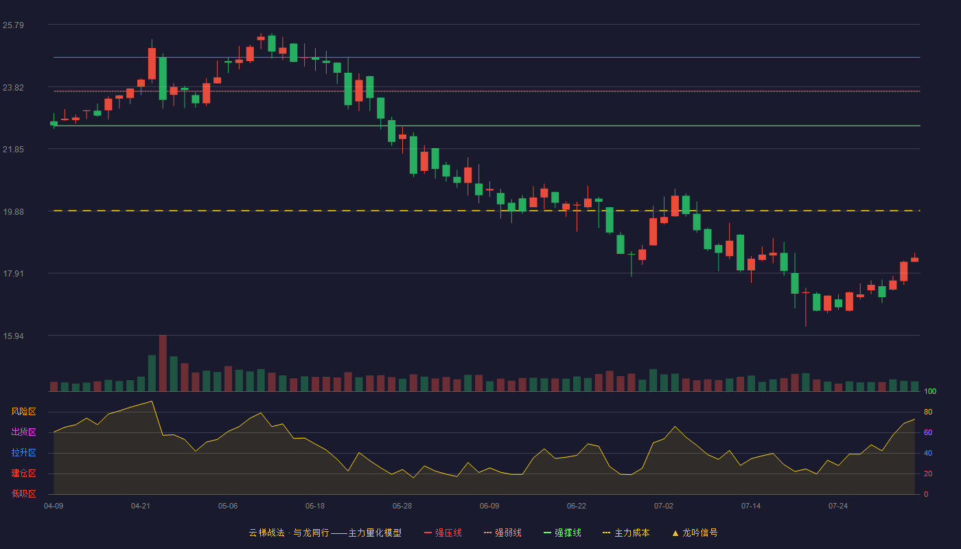Viewport: 961px width, 549px height.
Task: Click the 05-06 date label
Action: click(x=228, y=506)
